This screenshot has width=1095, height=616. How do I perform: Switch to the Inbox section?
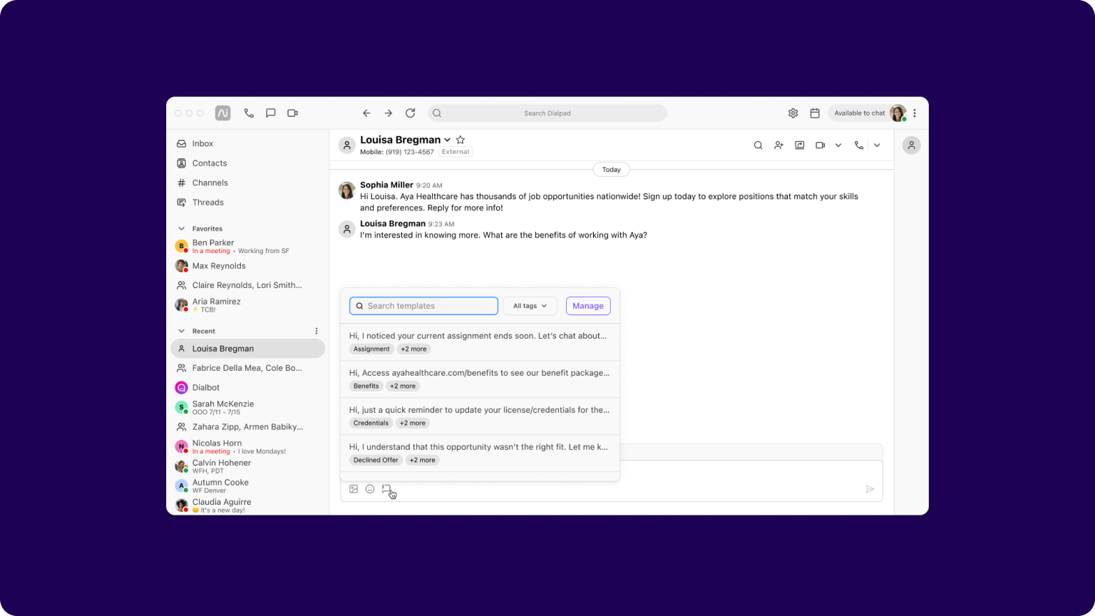(x=202, y=143)
